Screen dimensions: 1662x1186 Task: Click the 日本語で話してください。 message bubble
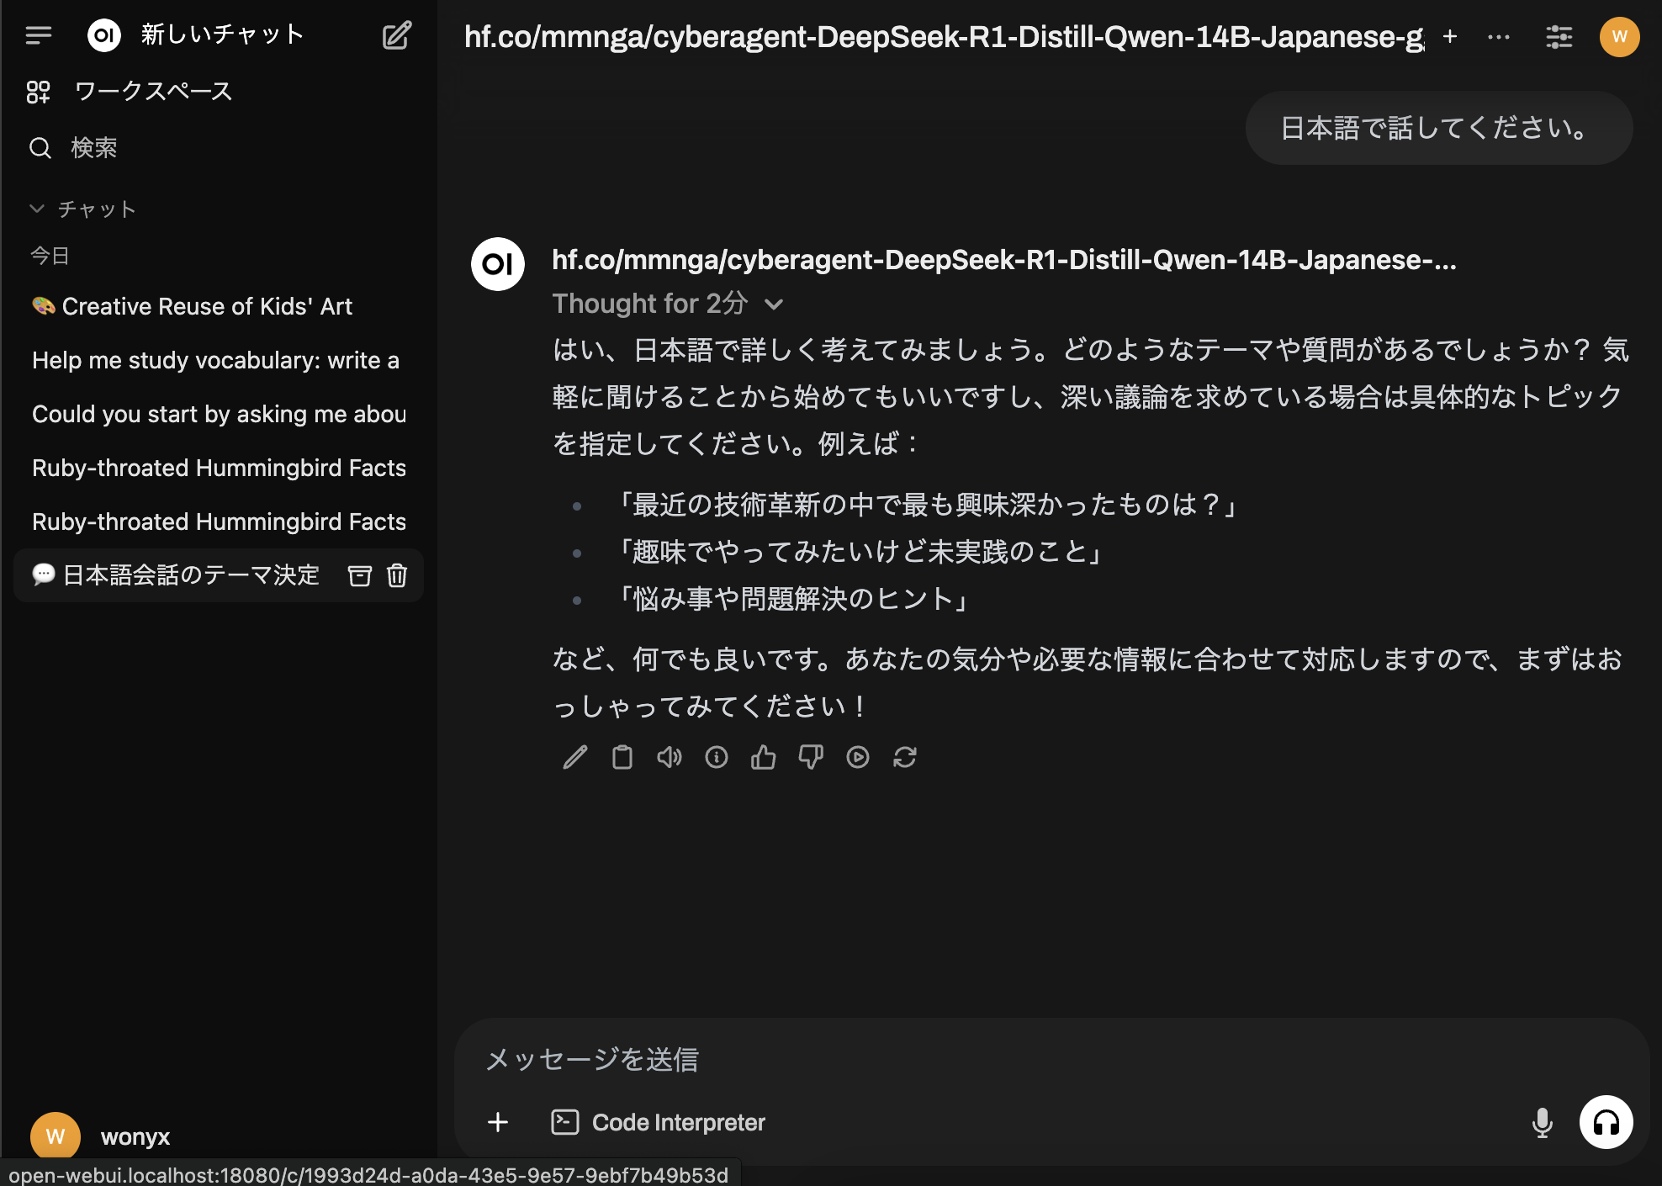(1439, 128)
